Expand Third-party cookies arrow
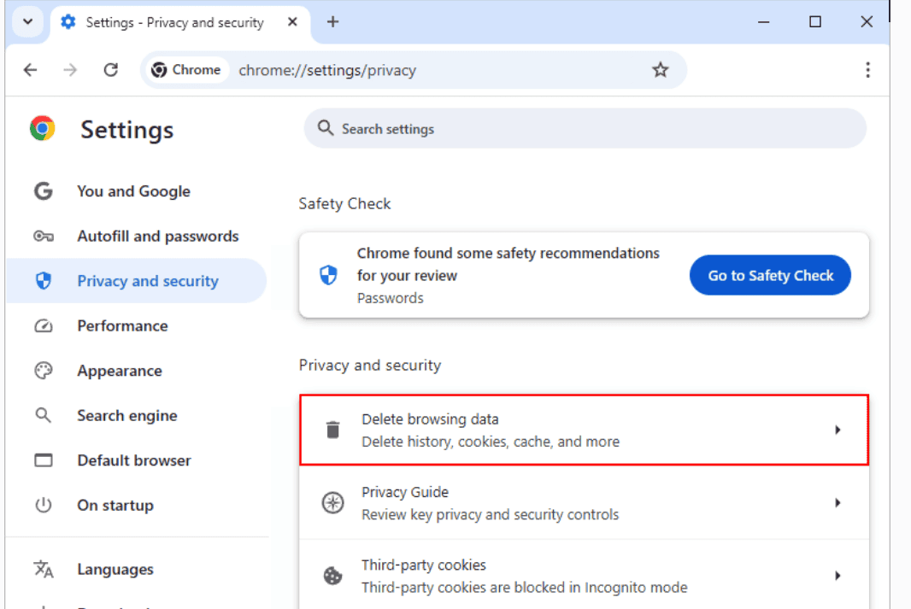 click(838, 576)
